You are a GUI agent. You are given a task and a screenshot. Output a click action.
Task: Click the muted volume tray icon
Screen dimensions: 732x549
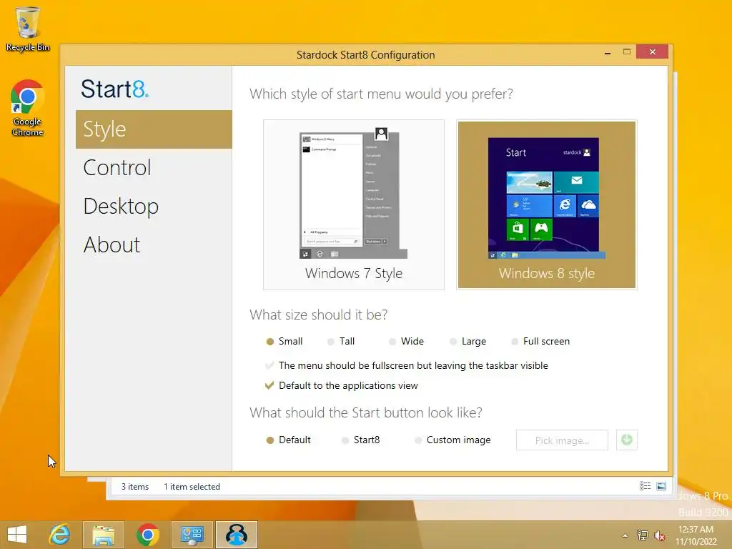coord(660,535)
